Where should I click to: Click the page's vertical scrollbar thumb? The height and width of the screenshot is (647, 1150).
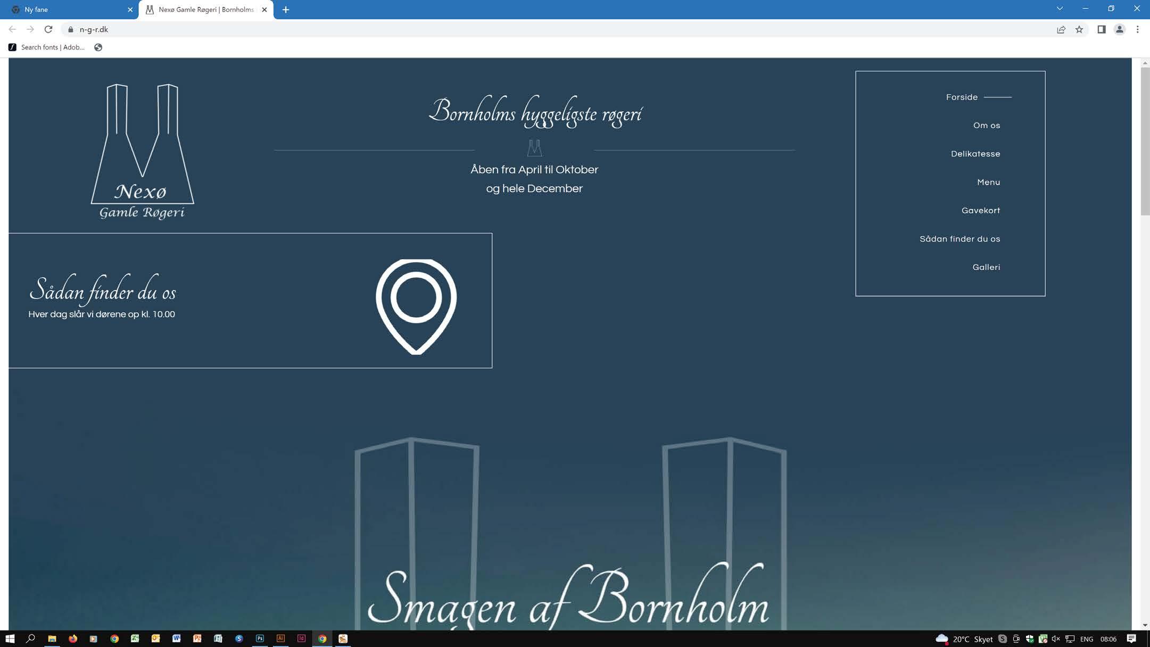[1145, 141]
